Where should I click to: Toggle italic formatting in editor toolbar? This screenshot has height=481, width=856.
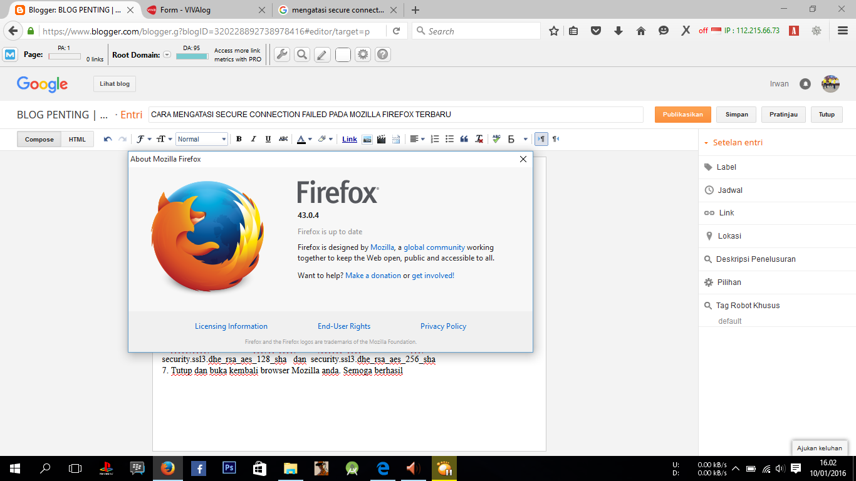point(253,139)
